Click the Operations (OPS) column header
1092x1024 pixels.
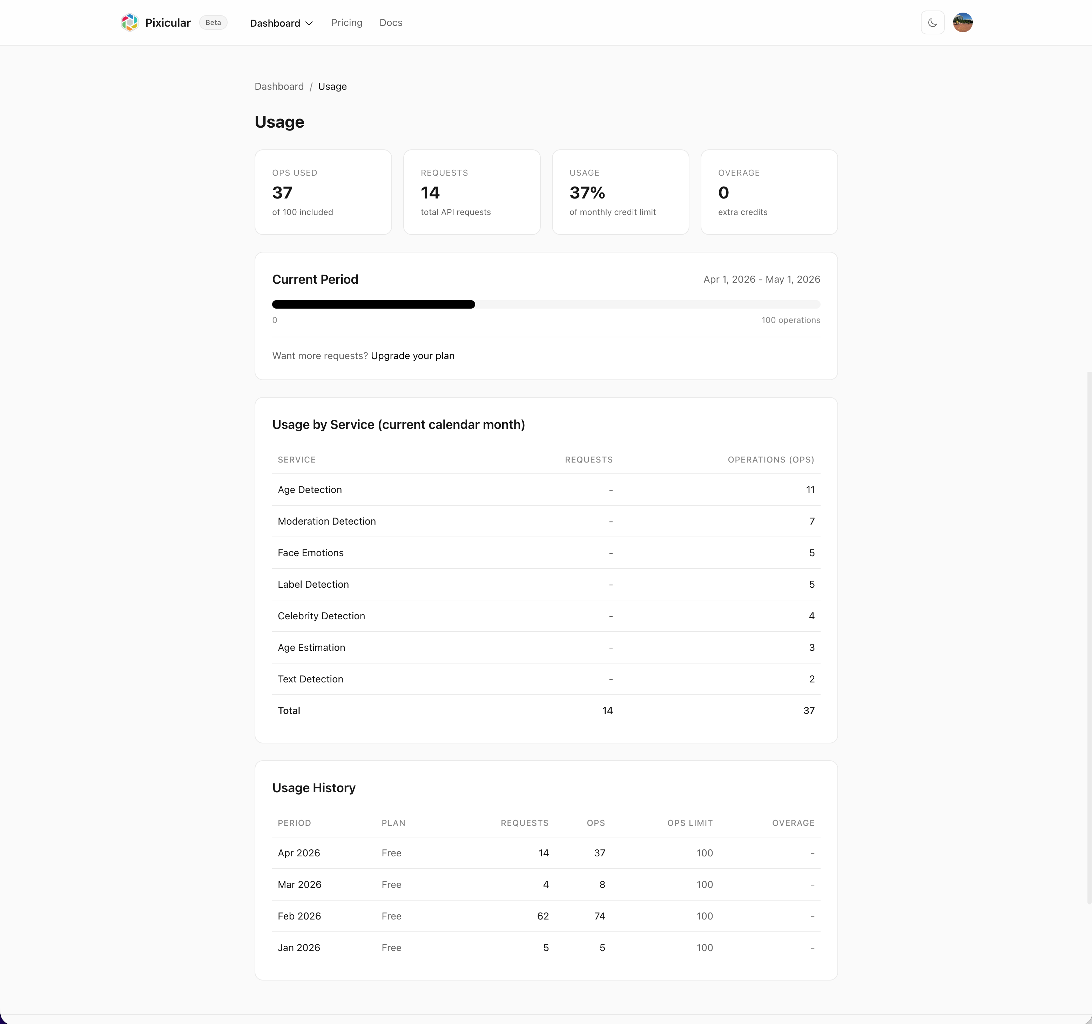[770, 459]
